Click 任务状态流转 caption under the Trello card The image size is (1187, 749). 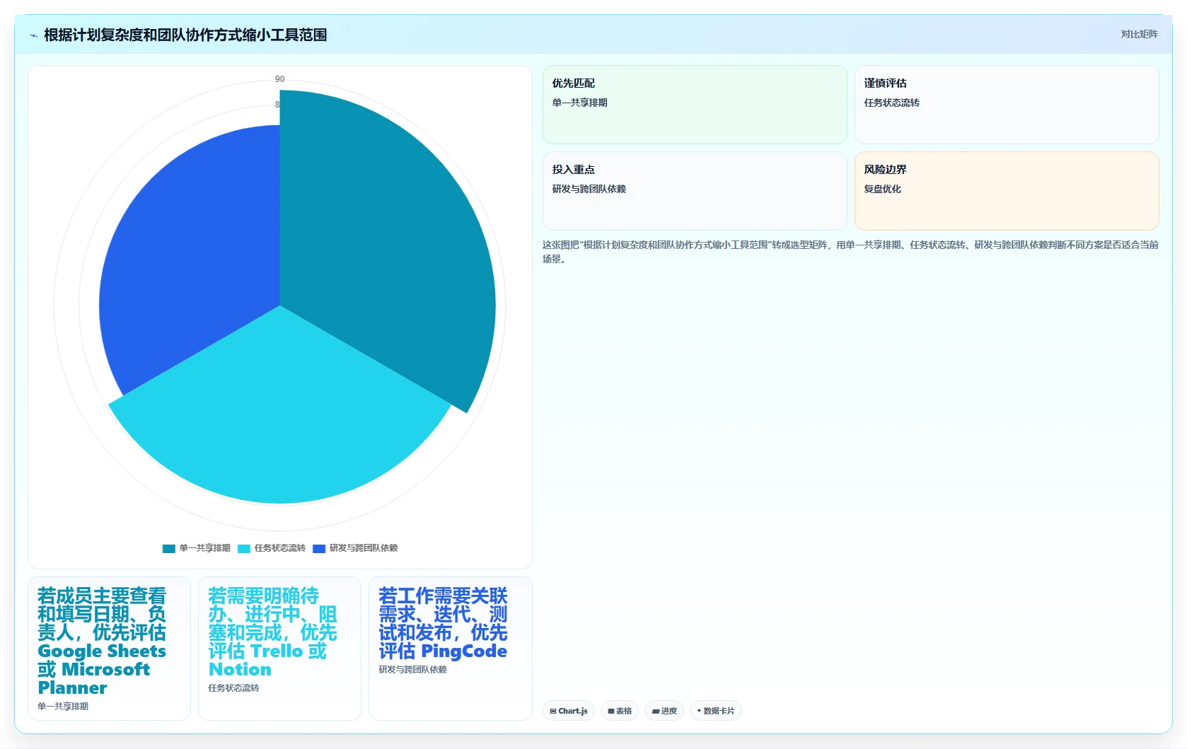click(233, 687)
